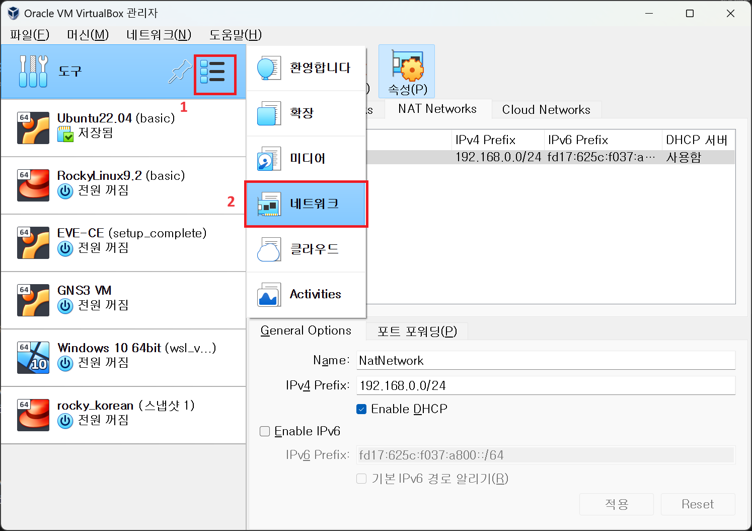The width and height of the screenshot is (752, 531).
Task: Click the 적용 apply button
Action: coord(617,504)
